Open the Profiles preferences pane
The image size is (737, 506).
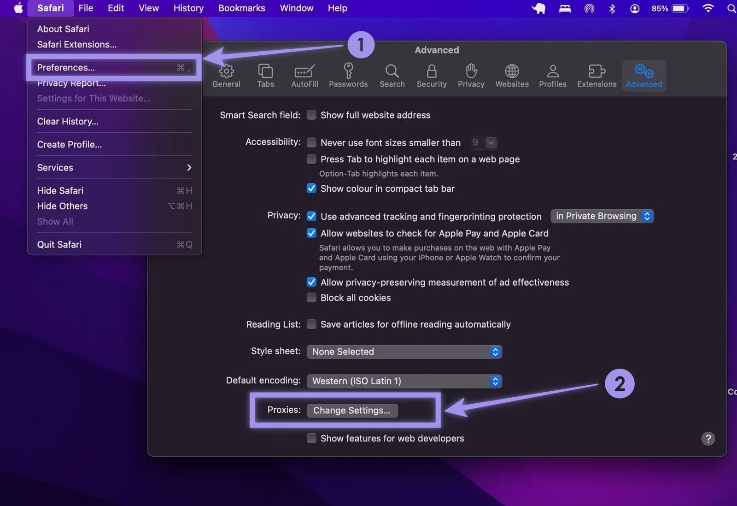pyautogui.click(x=553, y=76)
